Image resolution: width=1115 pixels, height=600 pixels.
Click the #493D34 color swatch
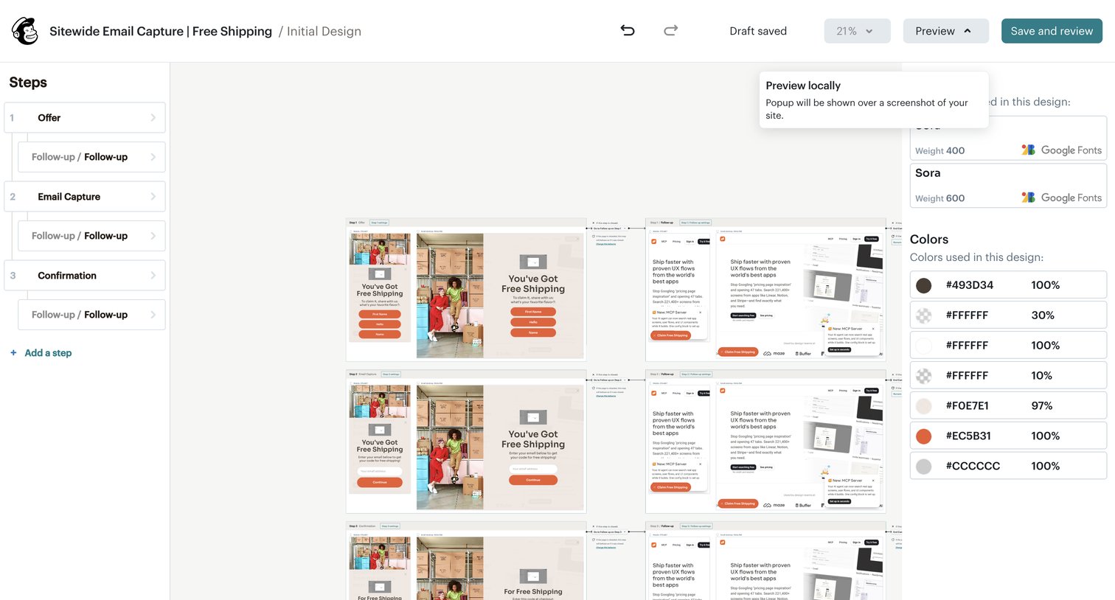(x=923, y=285)
